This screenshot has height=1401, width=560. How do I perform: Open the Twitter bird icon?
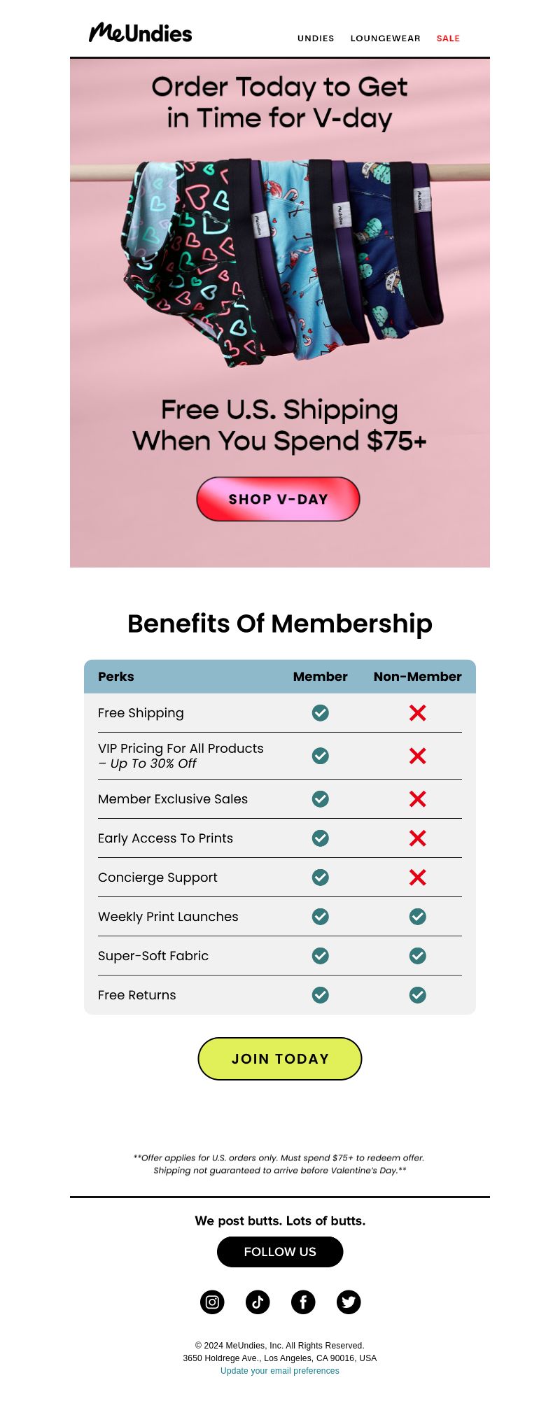[x=349, y=1302]
